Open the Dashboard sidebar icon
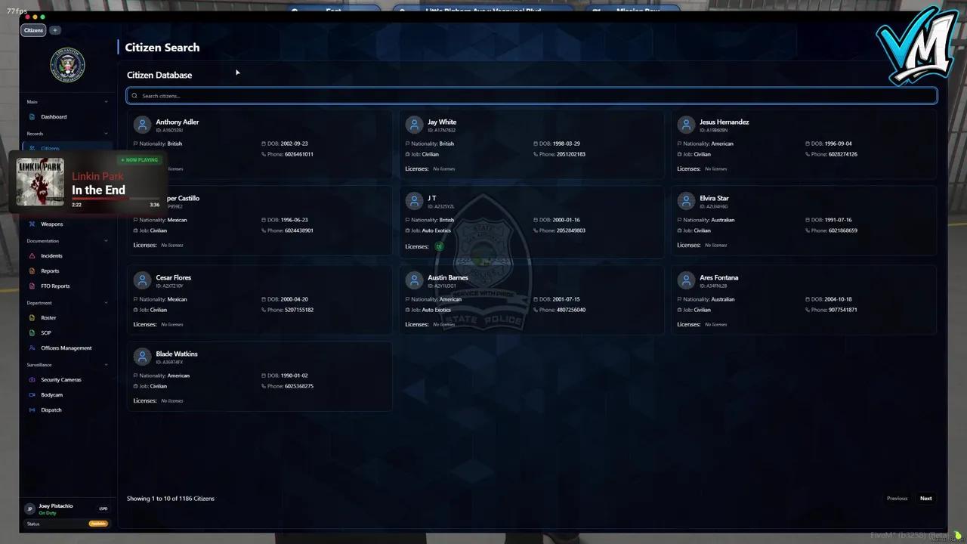The image size is (967, 544). 32,117
